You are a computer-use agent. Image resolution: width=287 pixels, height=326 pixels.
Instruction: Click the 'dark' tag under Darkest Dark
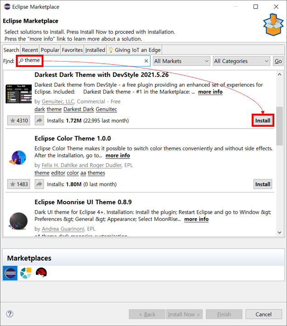(x=40, y=109)
